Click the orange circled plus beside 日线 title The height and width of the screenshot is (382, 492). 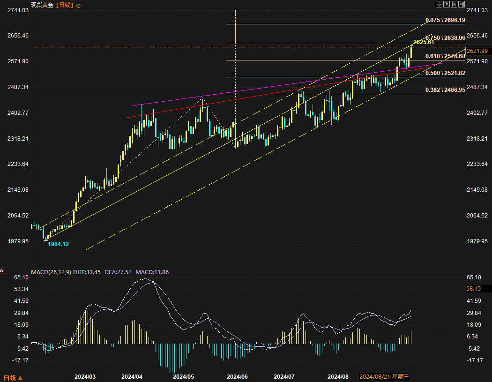click(x=78, y=5)
